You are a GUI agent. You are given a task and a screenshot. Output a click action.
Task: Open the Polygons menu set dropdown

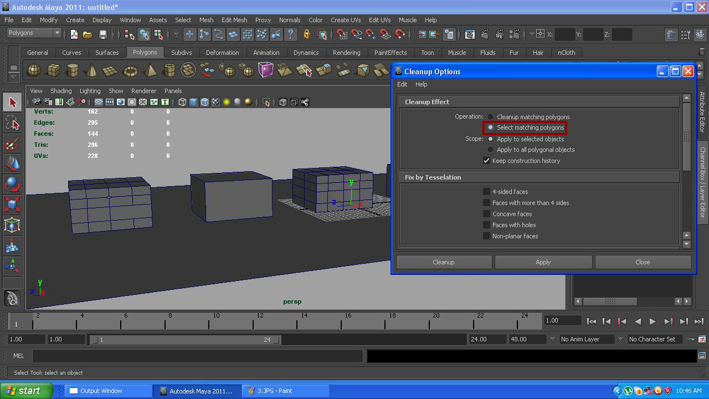point(34,33)
